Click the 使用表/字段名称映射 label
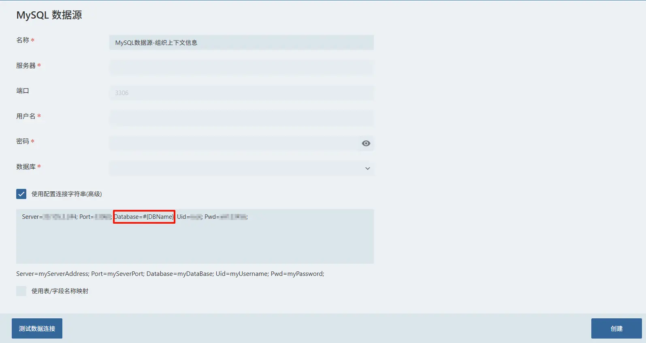The height and width of the screenshot is (343, 646). [x=60, y=291]
